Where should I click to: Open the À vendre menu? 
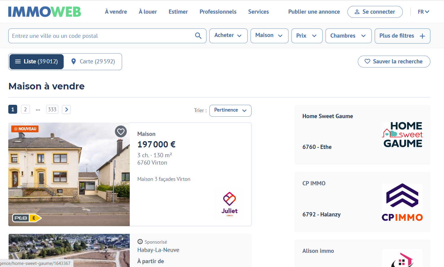point(116,12)
